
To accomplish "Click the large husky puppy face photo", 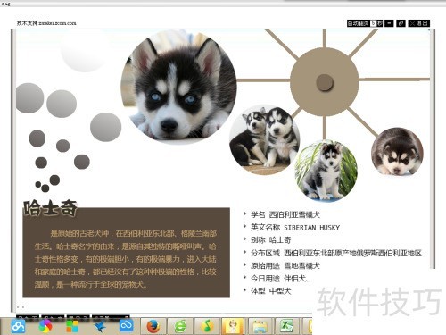I will (178, 88).
